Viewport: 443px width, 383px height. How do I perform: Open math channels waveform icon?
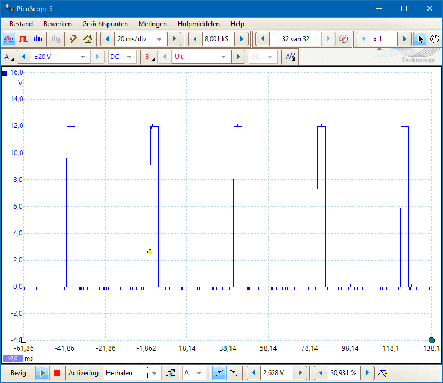(290, 57)
